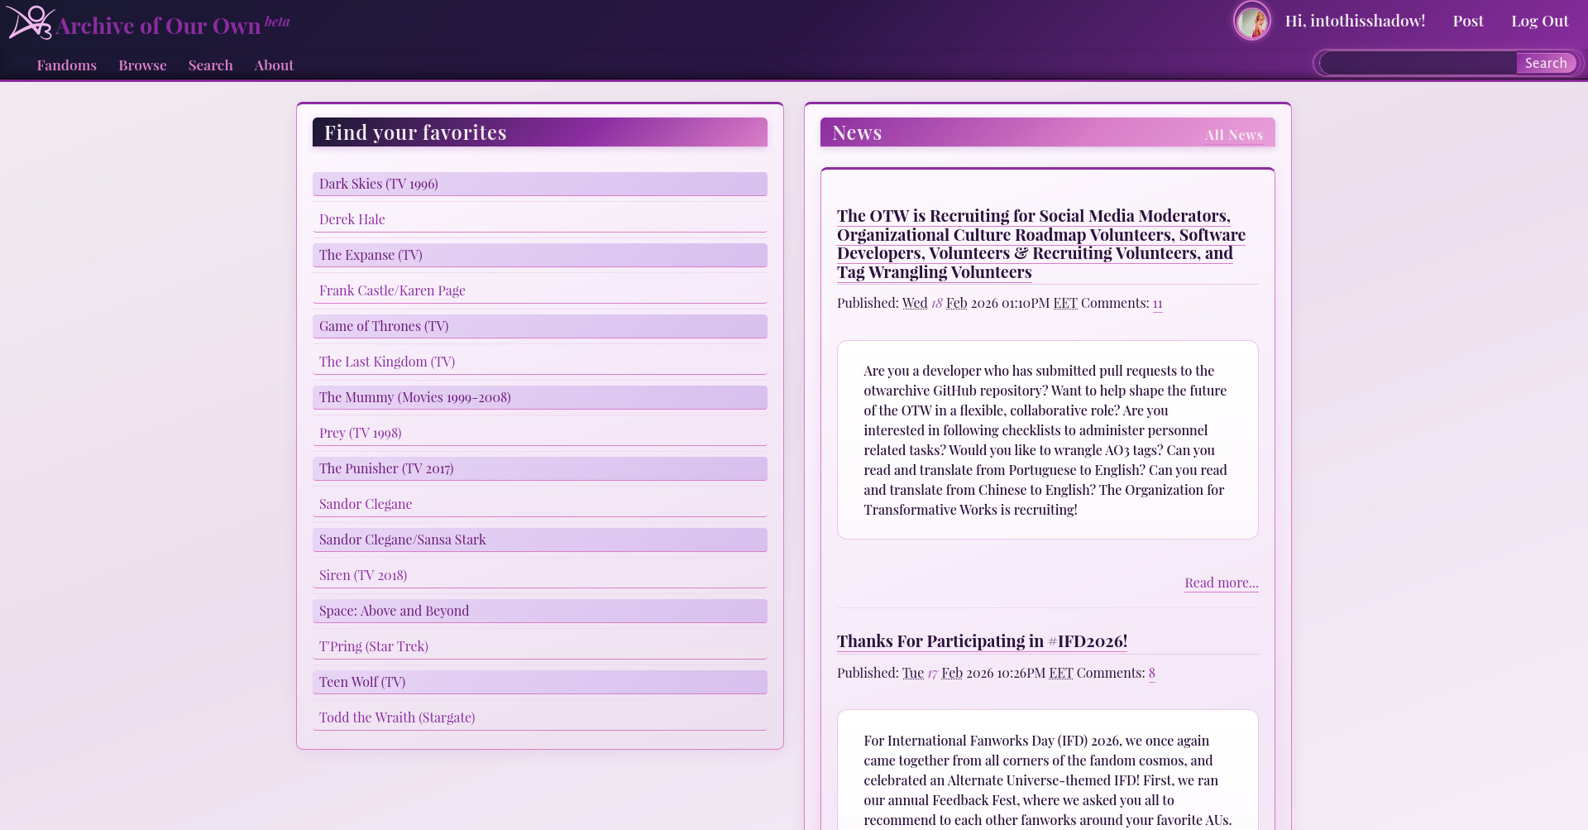
Task: Open the Browse menu
Action: (141, 65)
